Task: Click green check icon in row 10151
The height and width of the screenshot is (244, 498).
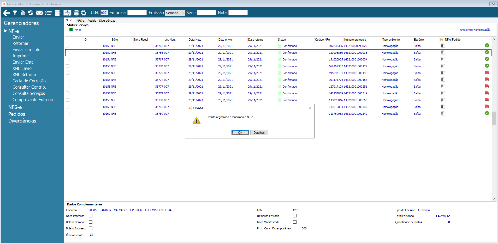Action: pos(487,59)
